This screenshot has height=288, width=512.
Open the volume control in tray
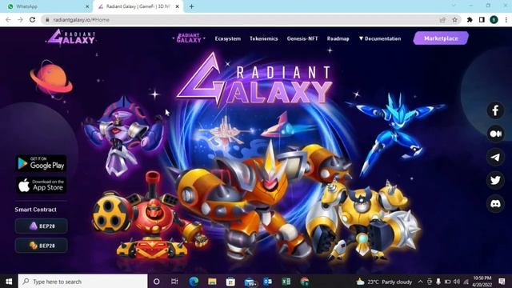point(457,282)
